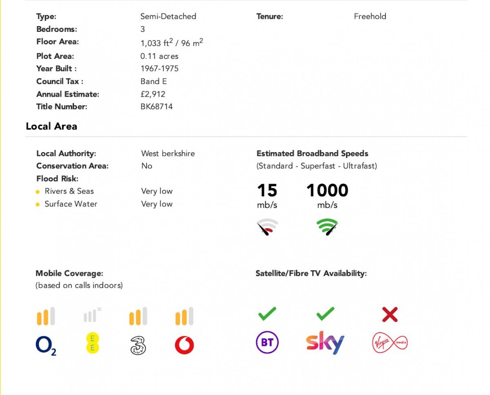Click the O2 signal strength bars

46,317
